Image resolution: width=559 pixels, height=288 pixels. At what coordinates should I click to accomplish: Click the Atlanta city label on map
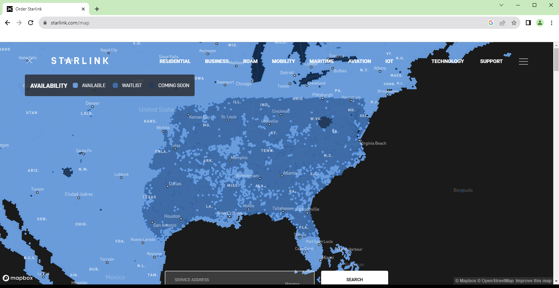290,173
